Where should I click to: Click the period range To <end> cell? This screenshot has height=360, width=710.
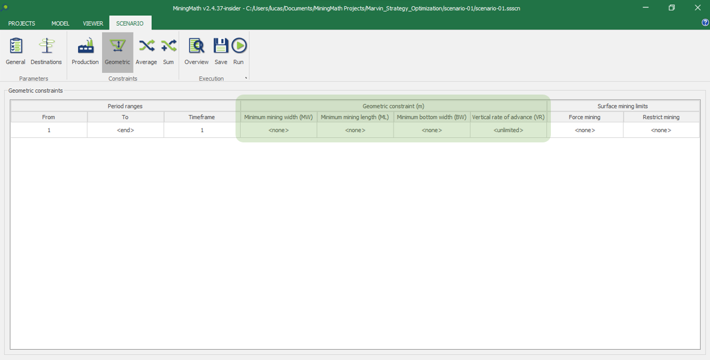point(125,130)
